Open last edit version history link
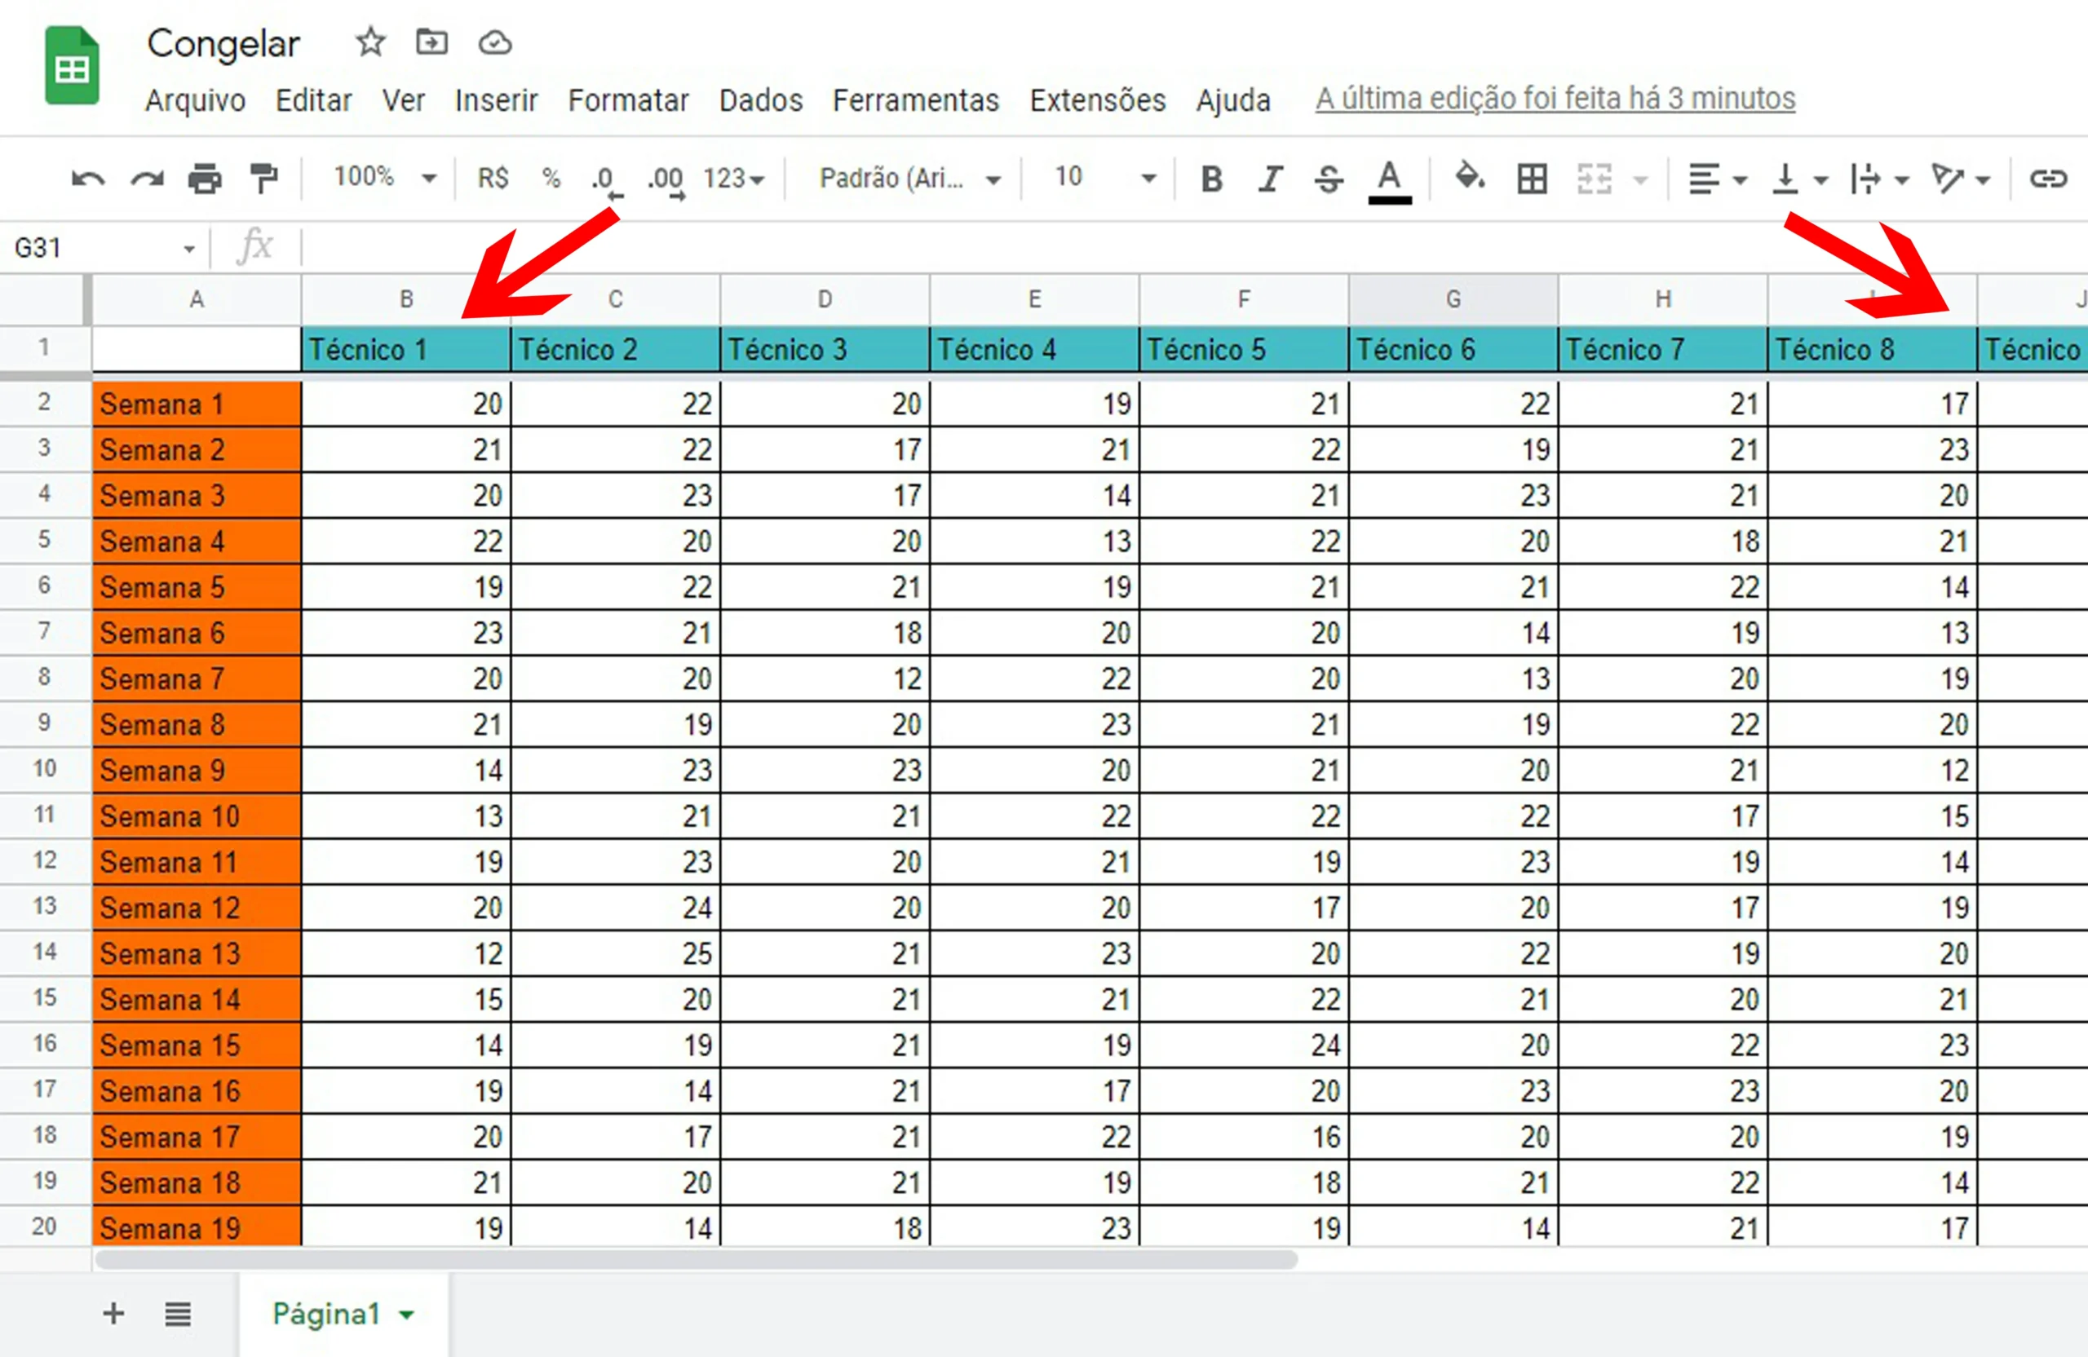This screenshot has width=2088, height=1357. pyautogui.click(x=1555, y=98)
